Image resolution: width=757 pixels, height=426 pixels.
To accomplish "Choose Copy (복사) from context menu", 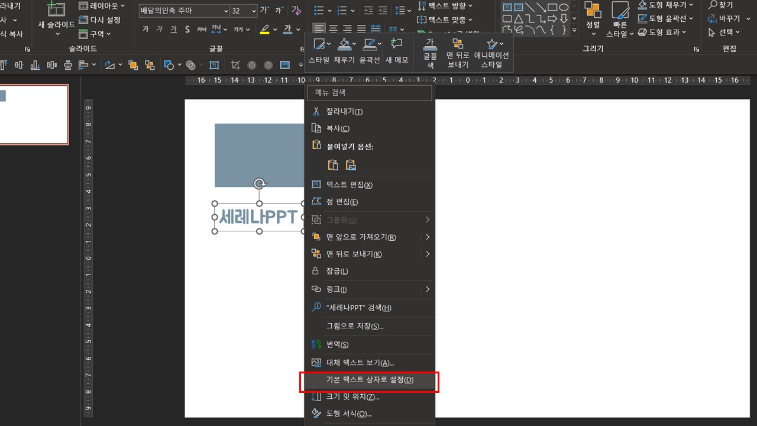I will tap(370, 128).
